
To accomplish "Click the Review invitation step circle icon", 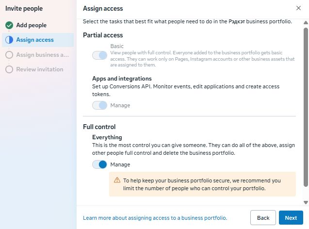I will pyautogui.click(x=9, y=69).
